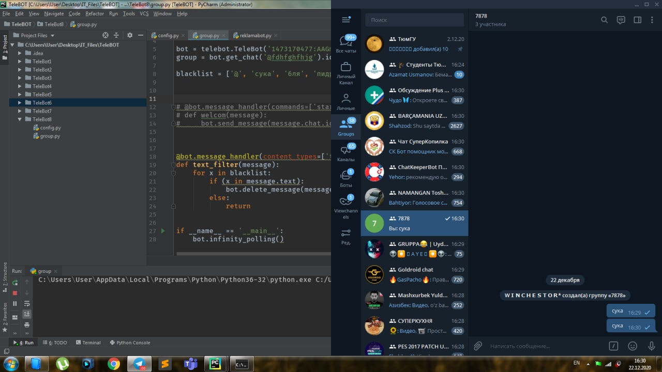Image resolution: width=662 pixels, height=372 pixels.
Task: Toggle soft-wrap in Run console
Action: pyautogui.click(x=27, y=304)
